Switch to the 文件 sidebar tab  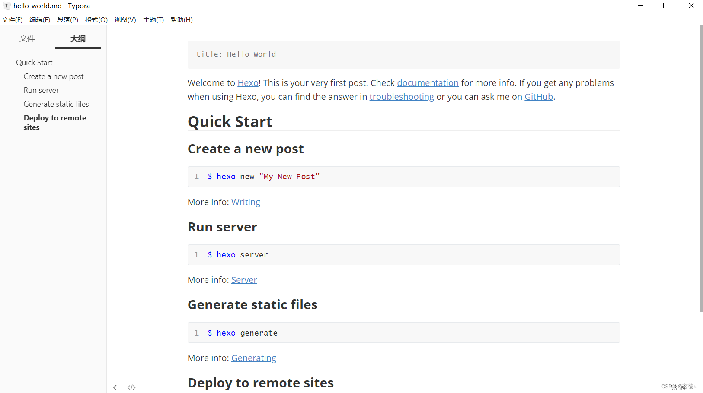(x=27, y=39)
